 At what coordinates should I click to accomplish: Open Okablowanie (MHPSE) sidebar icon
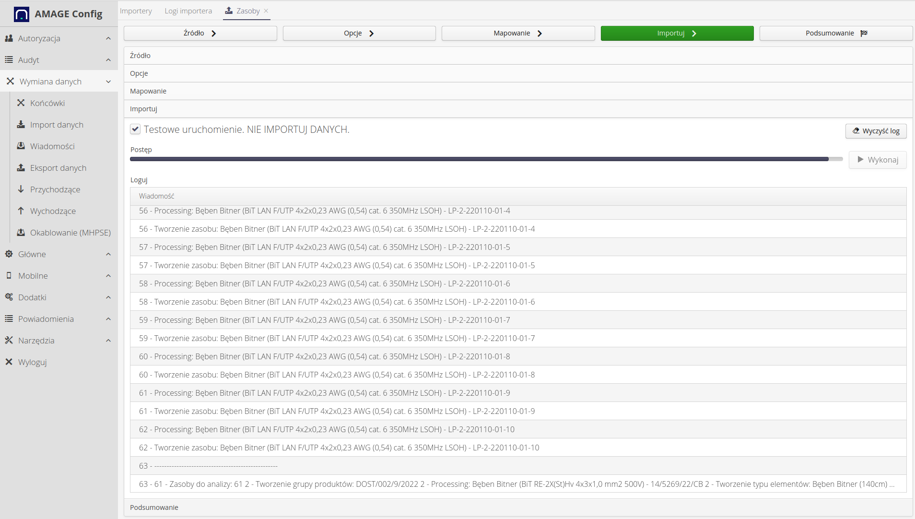(x=21, y=232)
